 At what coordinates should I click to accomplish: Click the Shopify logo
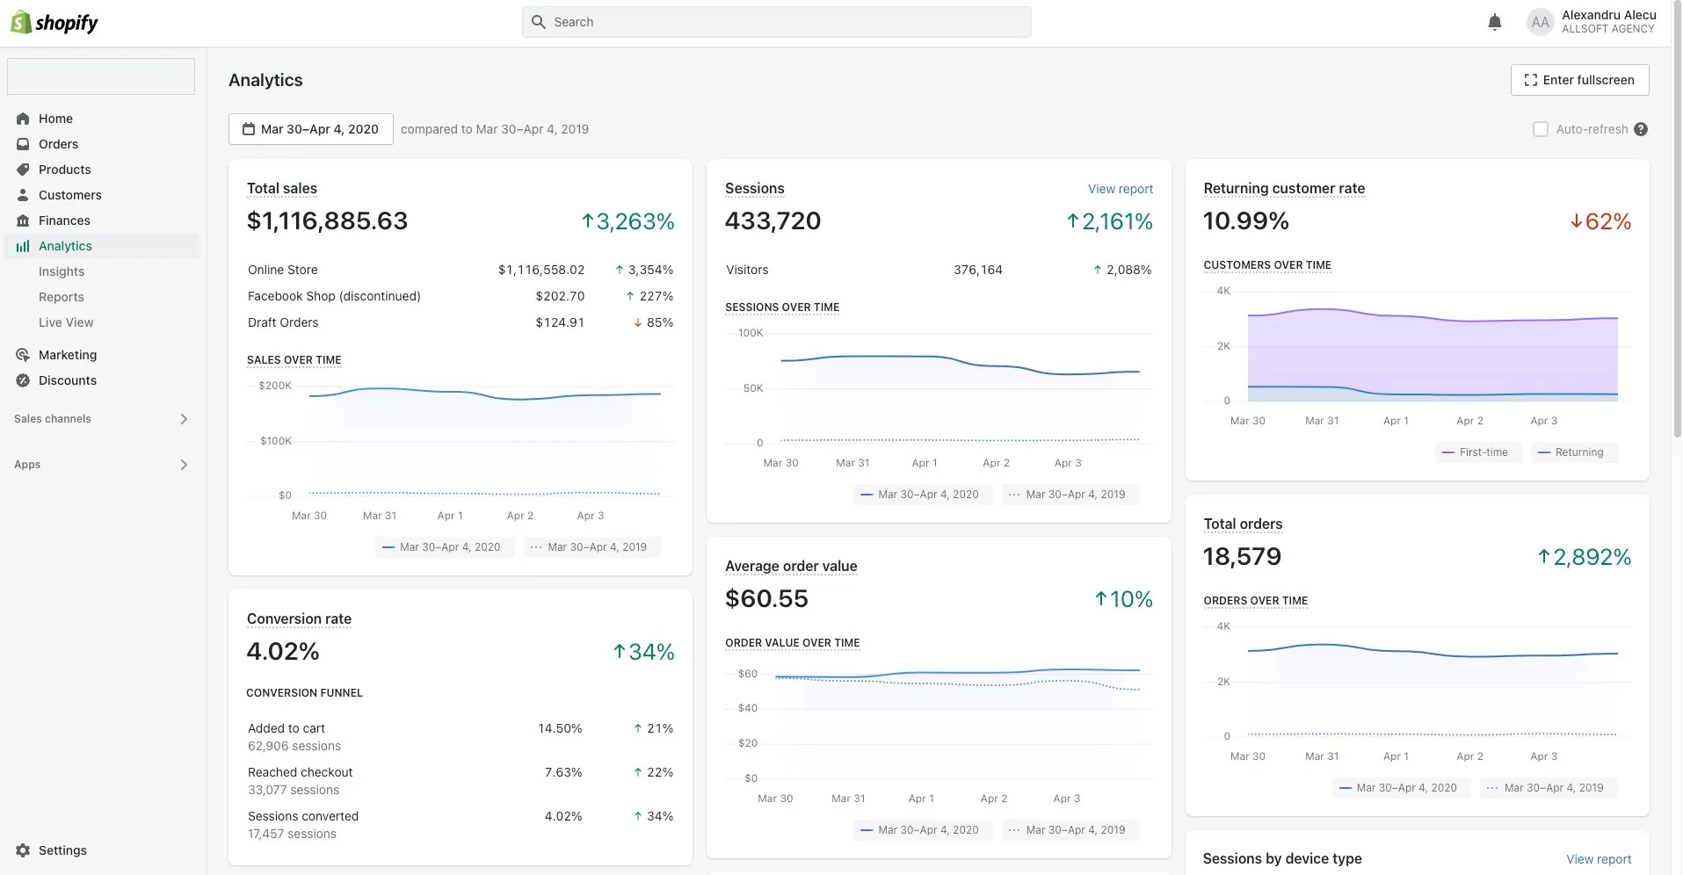point(54,23)
